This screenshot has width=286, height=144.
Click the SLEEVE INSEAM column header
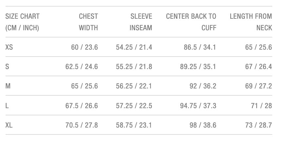click(x=141, y=22)
